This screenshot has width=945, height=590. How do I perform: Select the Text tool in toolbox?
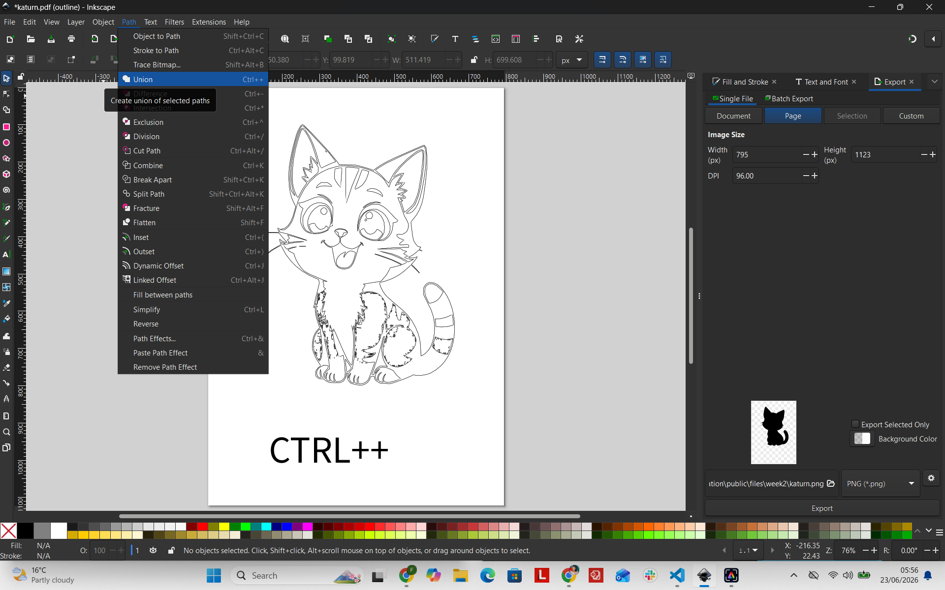coord(6,255)
